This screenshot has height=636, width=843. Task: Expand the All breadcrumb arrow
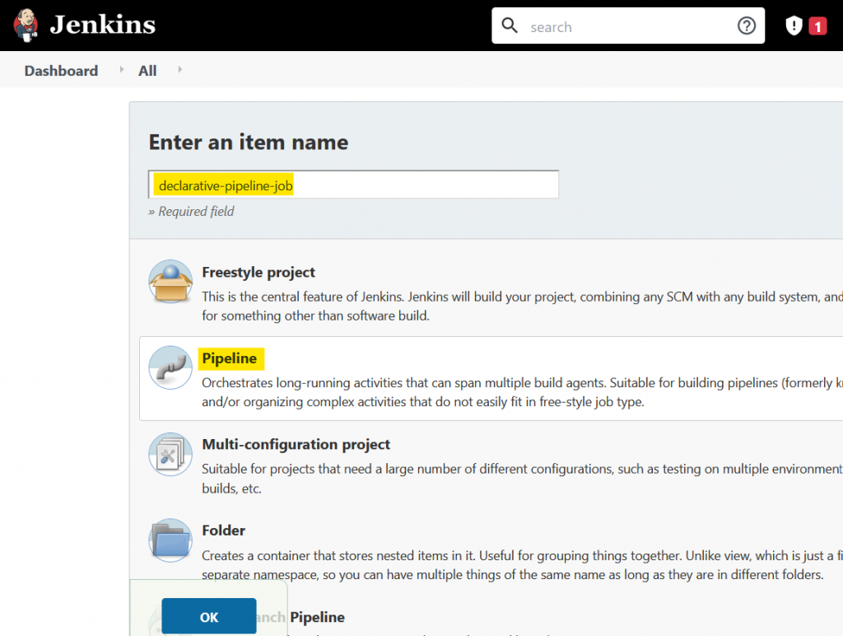click(180, 69)
